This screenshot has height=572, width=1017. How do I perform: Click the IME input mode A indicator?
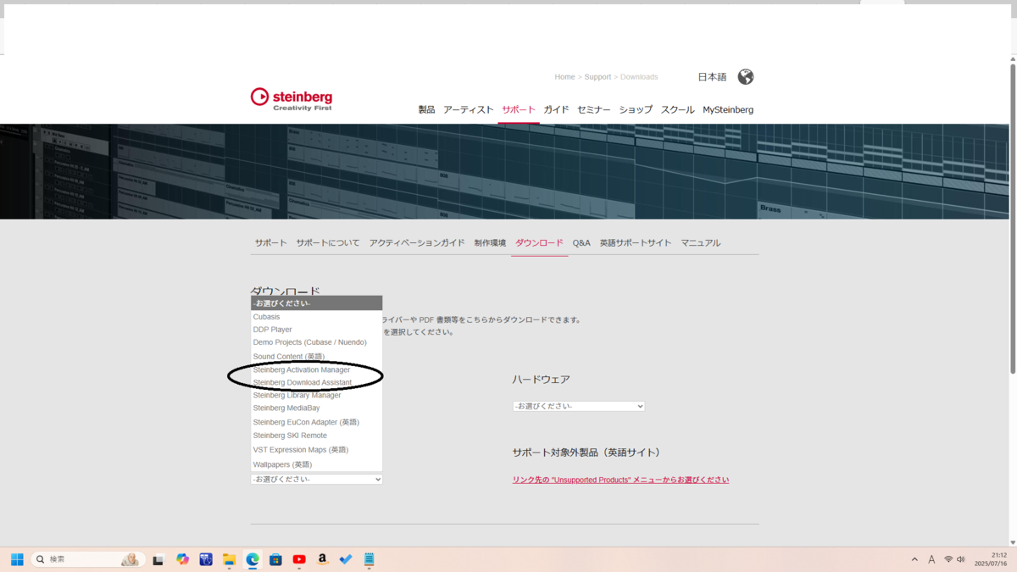coord(931,559)
